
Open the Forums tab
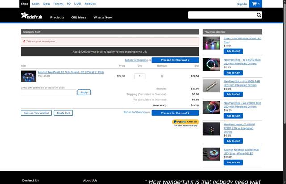point(59,4)
